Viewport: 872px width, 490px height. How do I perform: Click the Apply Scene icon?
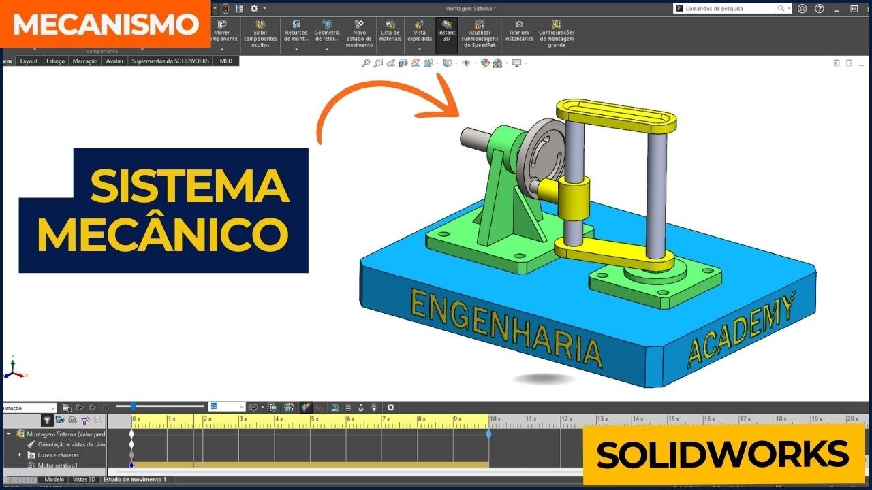[497, 63]
